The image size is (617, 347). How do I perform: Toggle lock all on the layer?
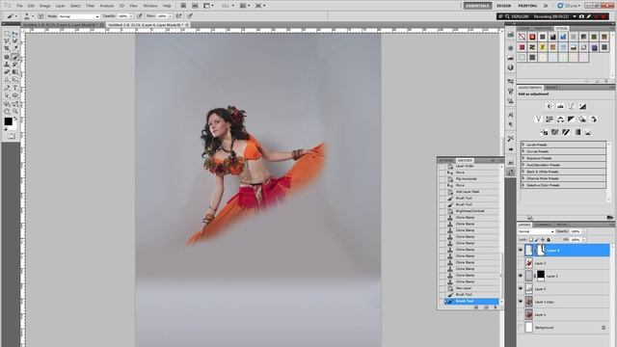[549, 239]
